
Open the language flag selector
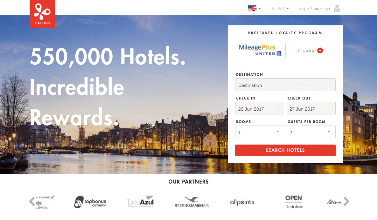click(254, 9)
